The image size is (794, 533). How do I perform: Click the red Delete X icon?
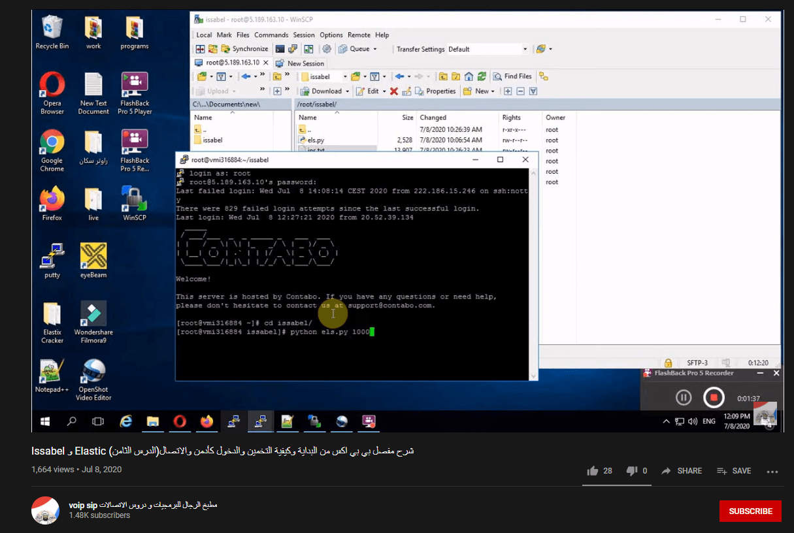[394, 91]
